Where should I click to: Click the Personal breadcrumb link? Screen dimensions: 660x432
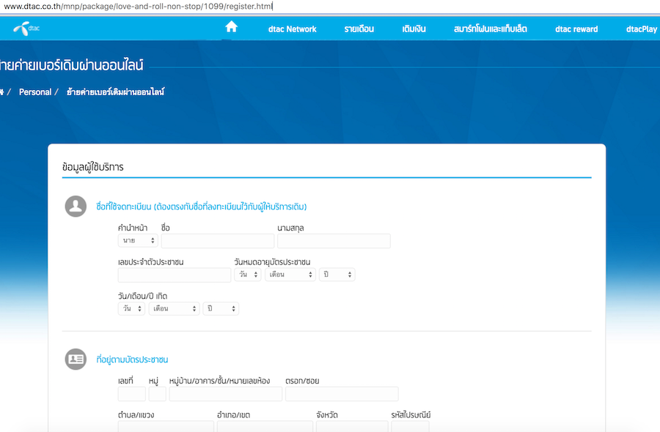[35, 92]
